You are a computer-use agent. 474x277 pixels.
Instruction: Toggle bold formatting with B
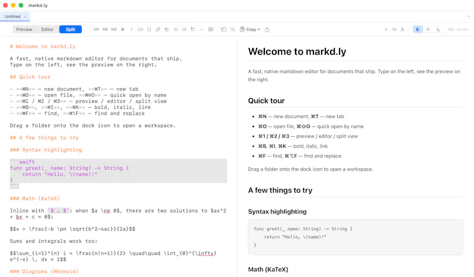click(x=123, y=30)
